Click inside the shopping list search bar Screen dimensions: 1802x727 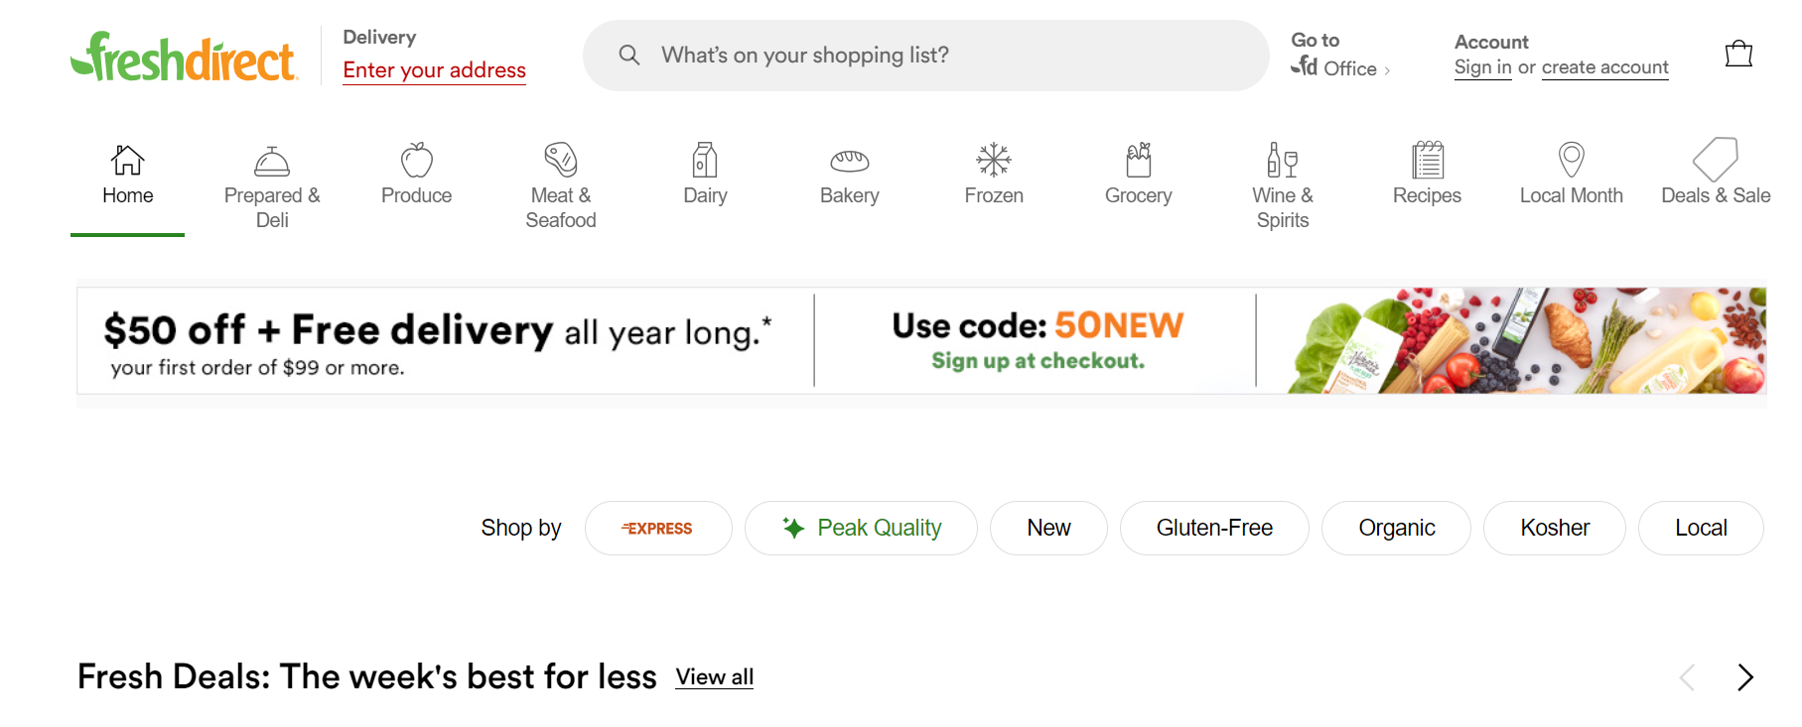click(x=923, y=55)
